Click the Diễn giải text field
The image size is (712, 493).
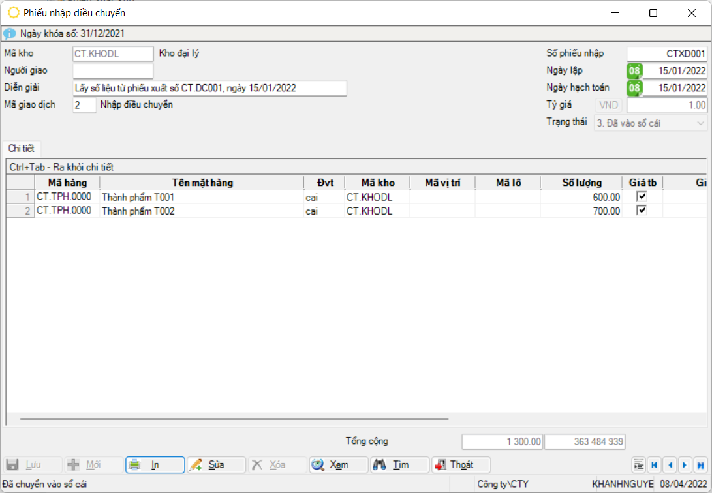(209, 88)
